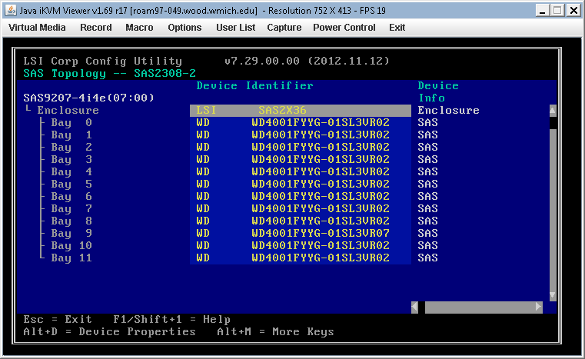Open the Options menu
The width and height of the screenshot is (585, 359).
coord(184,28)
